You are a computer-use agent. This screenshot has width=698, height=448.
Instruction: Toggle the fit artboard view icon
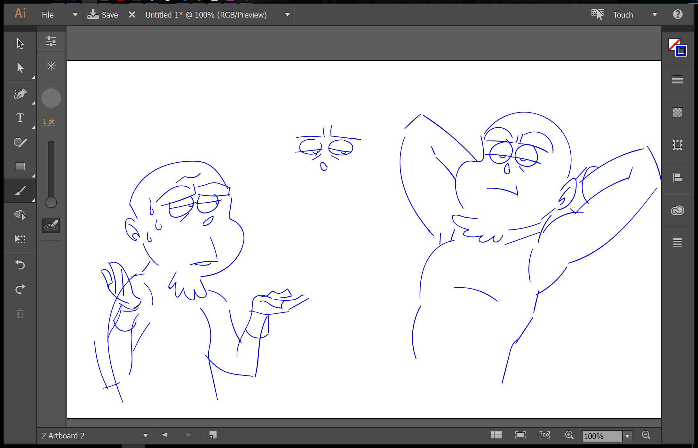pos(520,435)
